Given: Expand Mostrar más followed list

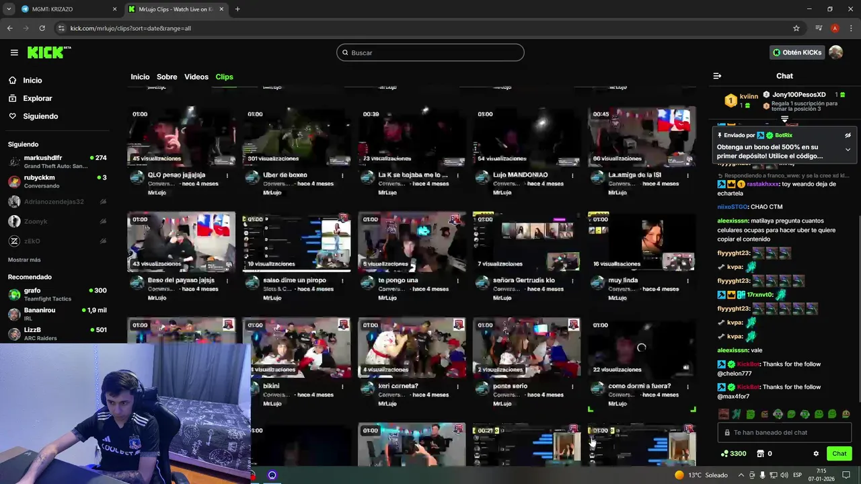Looking at the screenshot, I should 24,259.
